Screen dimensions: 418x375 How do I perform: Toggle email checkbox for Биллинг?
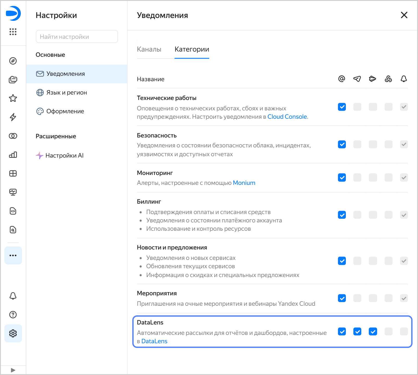pos(342,215)
